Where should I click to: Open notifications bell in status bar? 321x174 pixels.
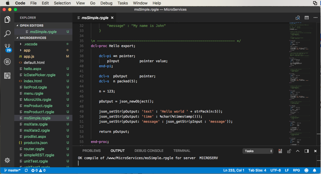point(315,170)
